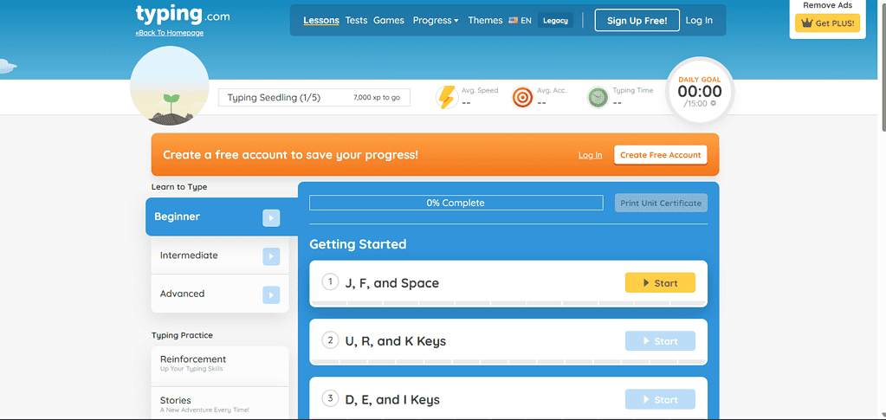Go to the Tests page
886x420 pixels.
point(356,20)
